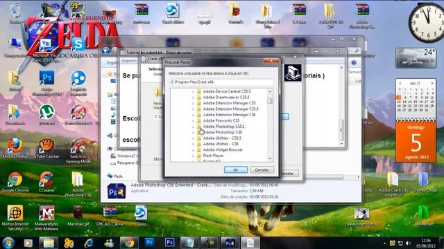Select the Adobe Widget Browser folder

[223, 149]
